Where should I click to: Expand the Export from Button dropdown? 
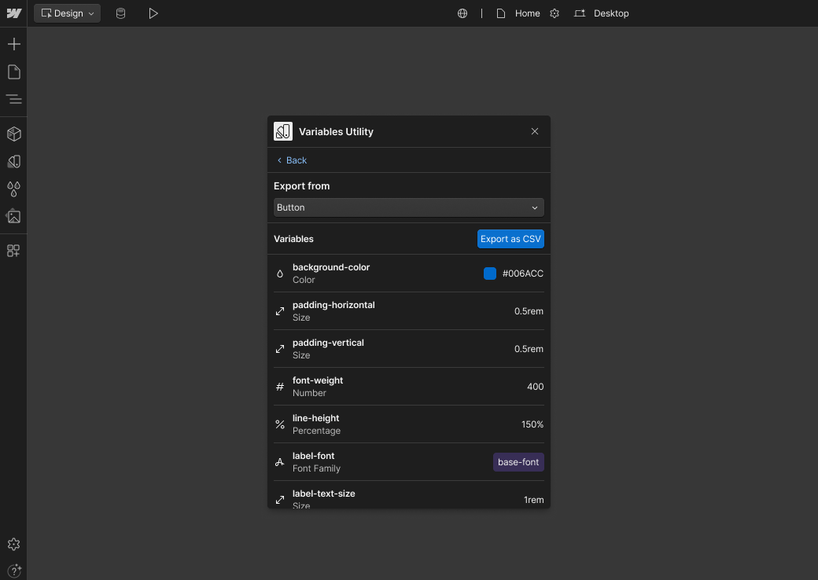click(409, 207)
